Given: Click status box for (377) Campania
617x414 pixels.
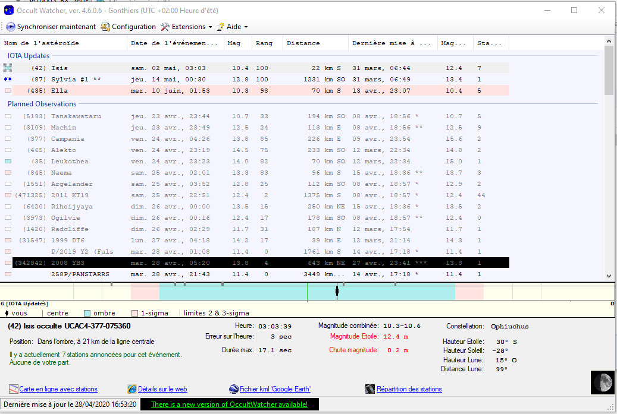Looking at the screenshot, I should 8,138.
